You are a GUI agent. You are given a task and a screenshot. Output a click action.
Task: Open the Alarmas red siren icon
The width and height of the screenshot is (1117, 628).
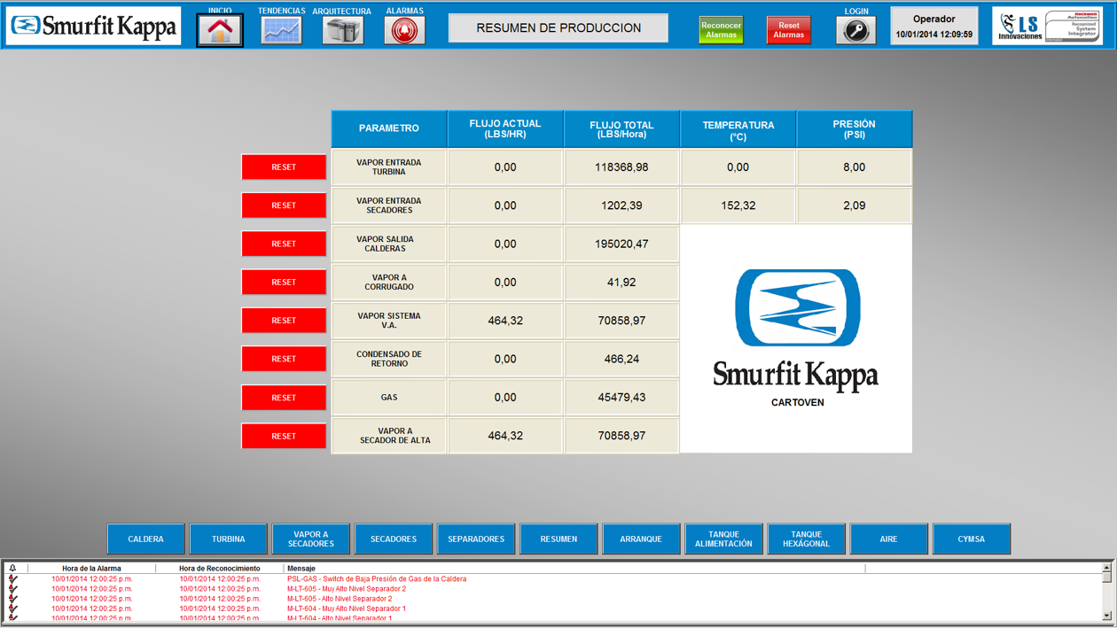tap(404, 30)
